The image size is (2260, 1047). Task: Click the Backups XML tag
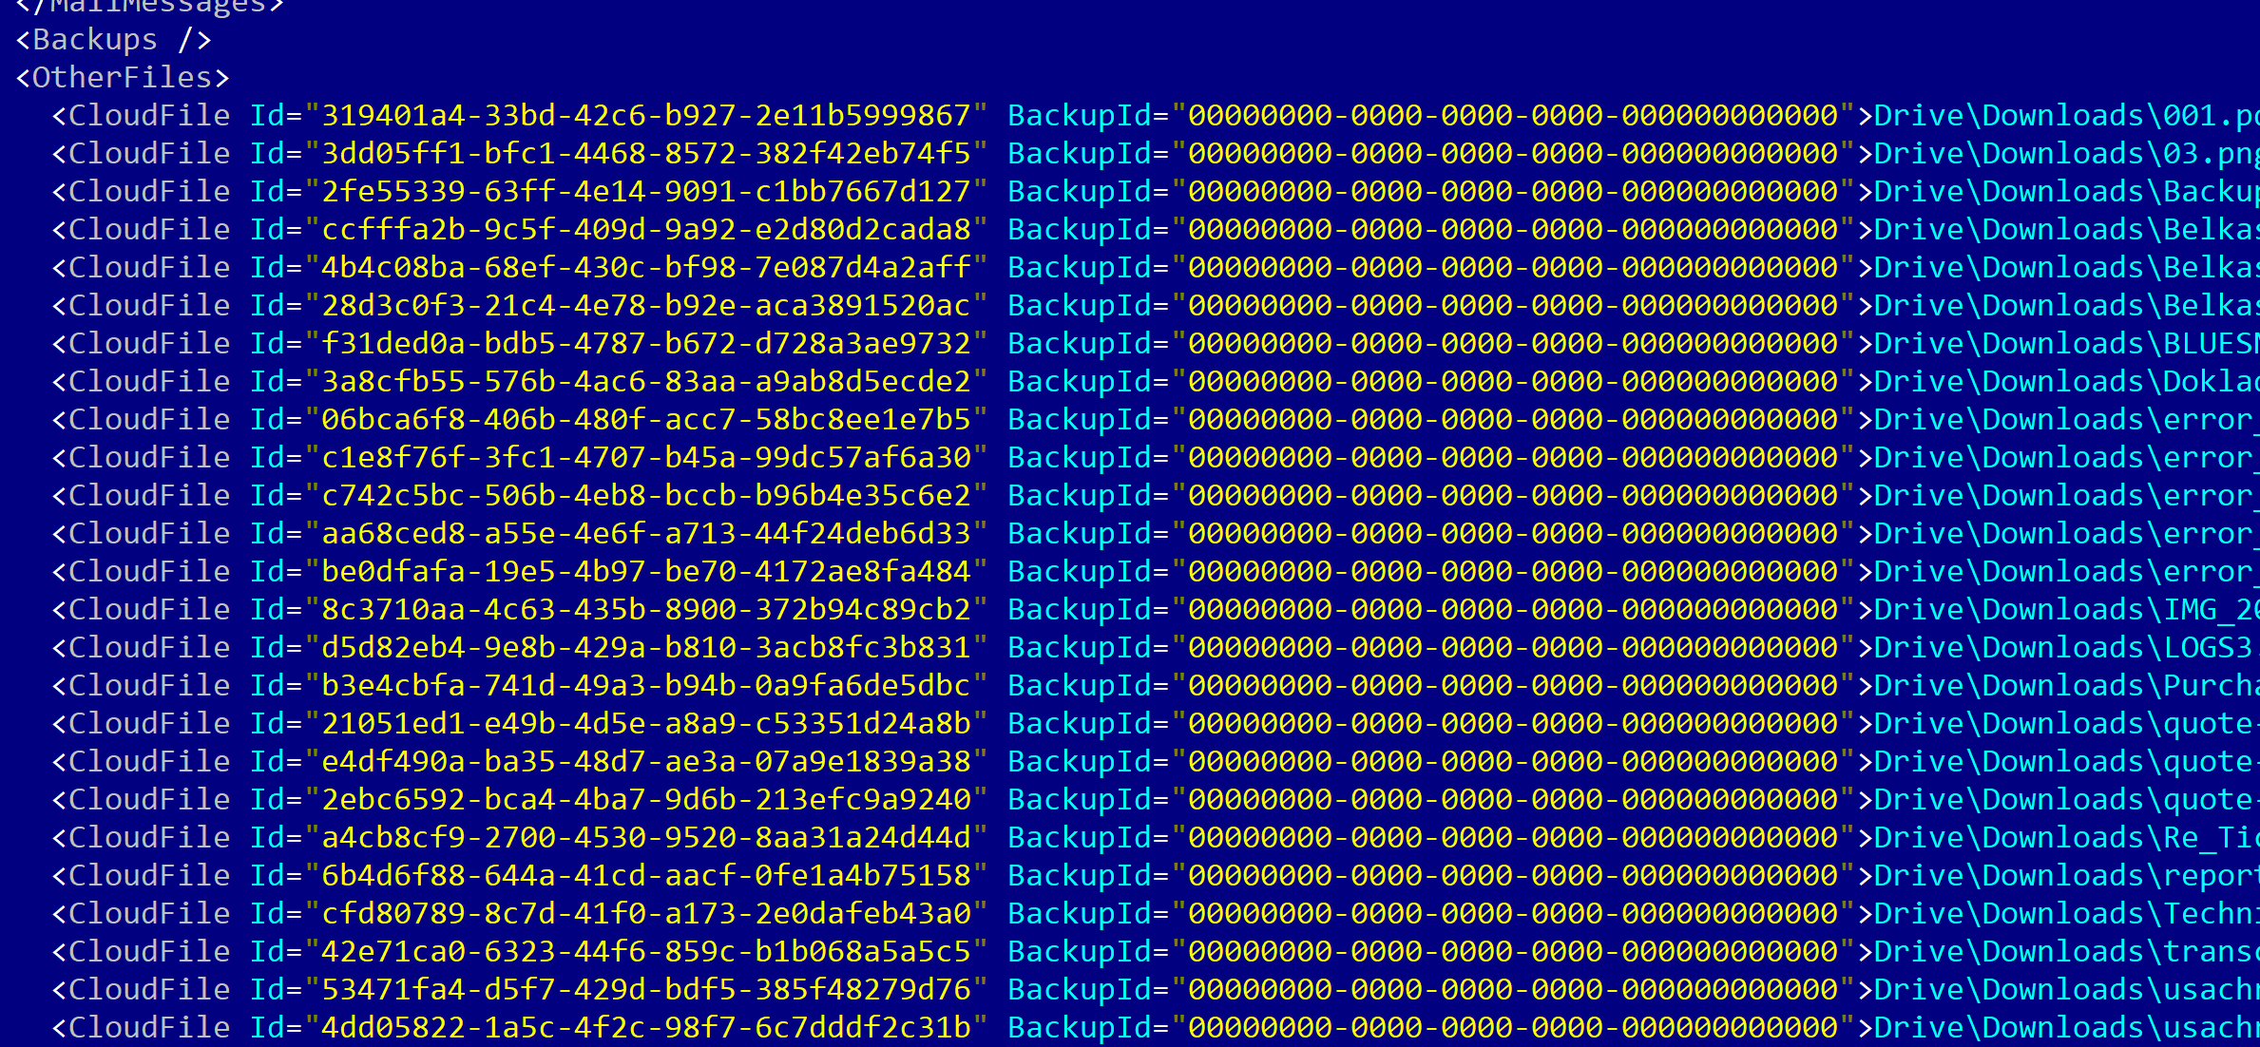113,40
